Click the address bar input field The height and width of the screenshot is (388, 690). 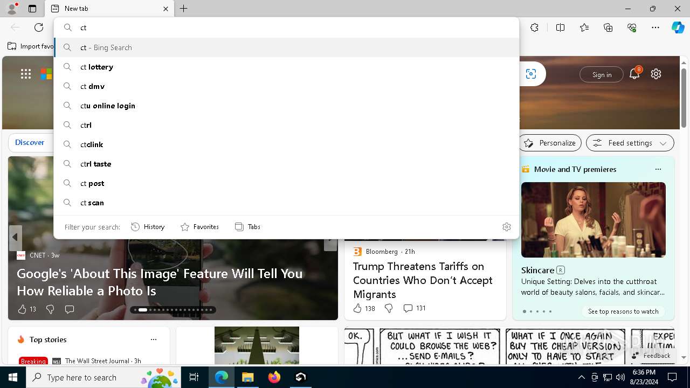(x=287, y=27)
